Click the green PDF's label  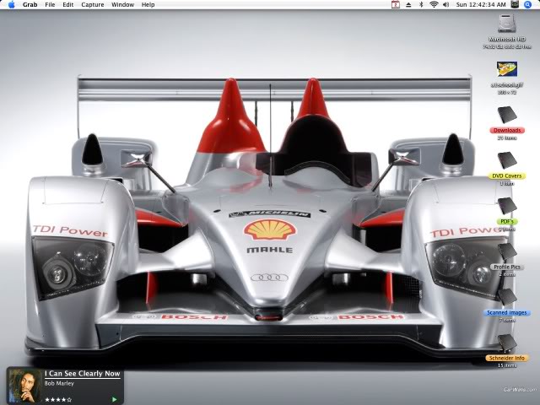click(507, 221)
